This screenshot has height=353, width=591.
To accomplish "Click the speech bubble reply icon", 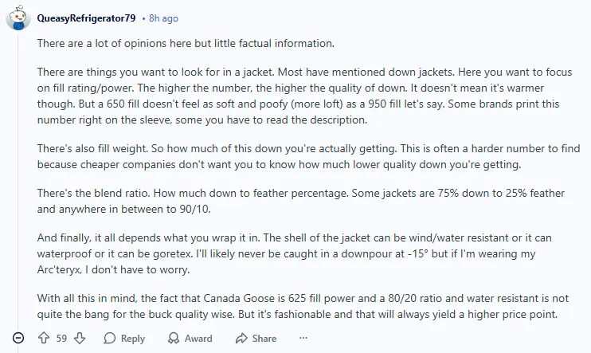I will click(109, 339).
